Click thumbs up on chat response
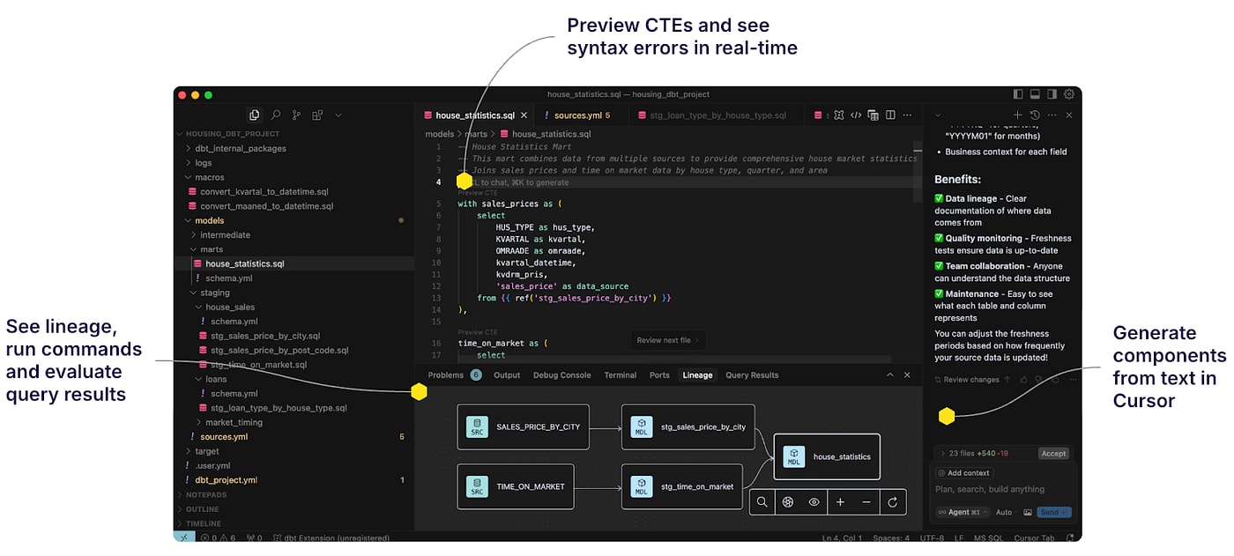This screenshot has height=556, width=1234. [x=1023, y=380]
